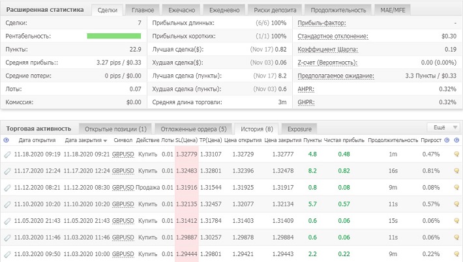The height and width of the screenshot is (262, 463).
Task: Click the help icon next to Прирост header
Action: point(447,140)
